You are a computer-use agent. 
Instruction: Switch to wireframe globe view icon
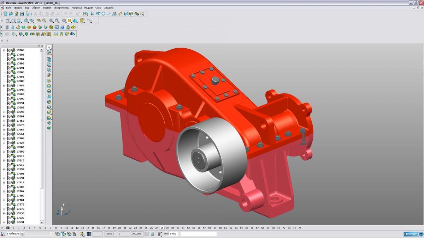point(64,20)
